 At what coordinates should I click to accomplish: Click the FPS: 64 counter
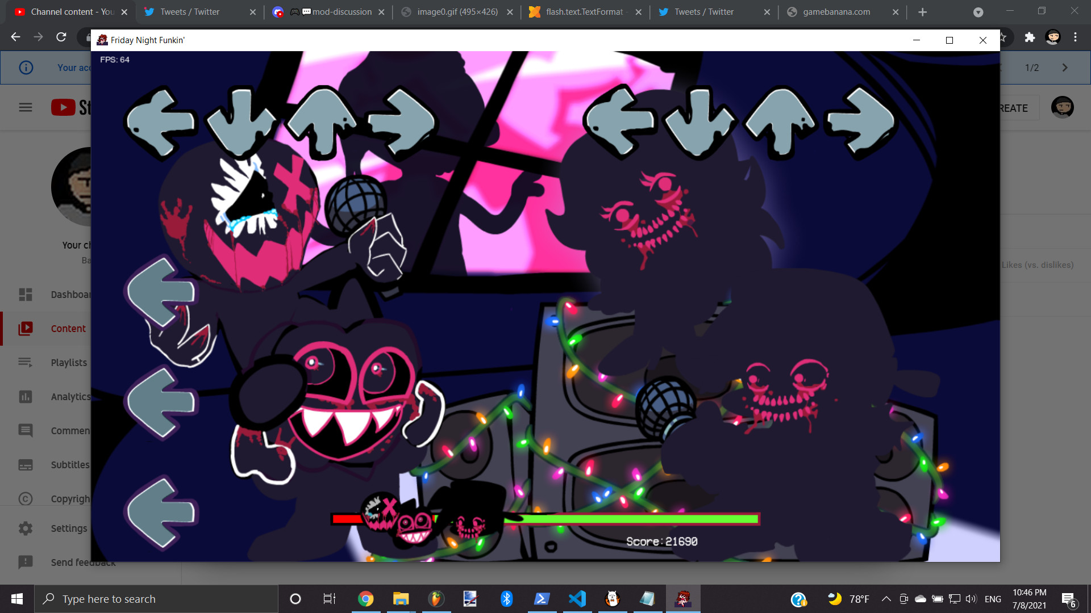click(115, 60)
